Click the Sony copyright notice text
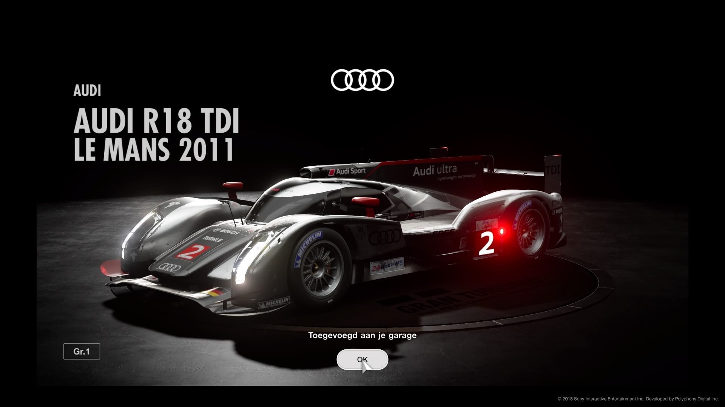Image resolution: width=725 pixels, height=407 pixels. point(637,399)
